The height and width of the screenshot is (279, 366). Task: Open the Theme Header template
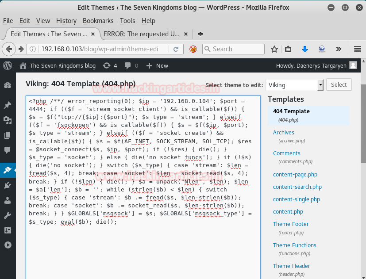click(x=291, y=266)
